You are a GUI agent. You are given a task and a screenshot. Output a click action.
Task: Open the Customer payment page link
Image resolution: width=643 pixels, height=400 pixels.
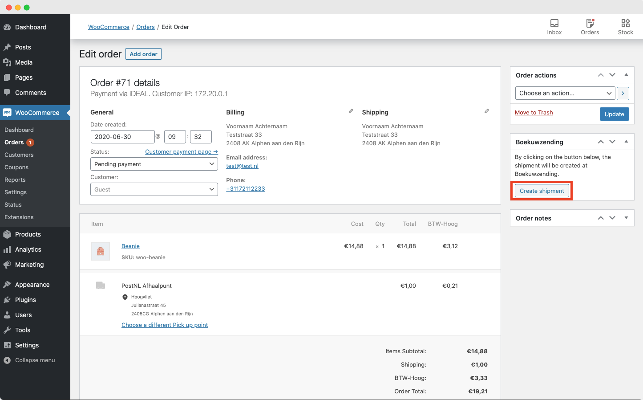point(182,152)
